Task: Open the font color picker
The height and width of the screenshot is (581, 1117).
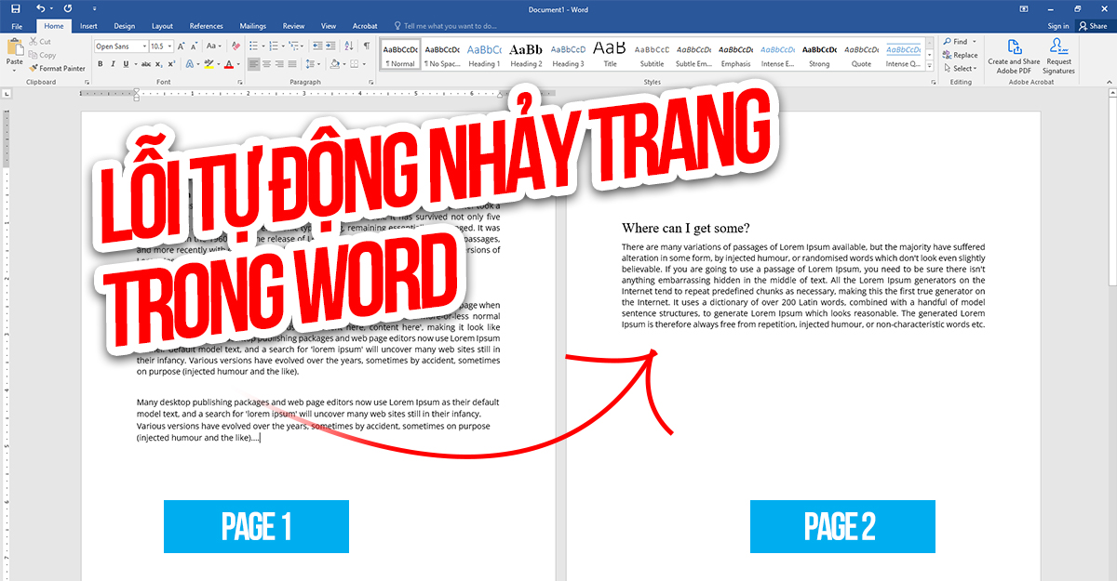Action: coord(231,64)
